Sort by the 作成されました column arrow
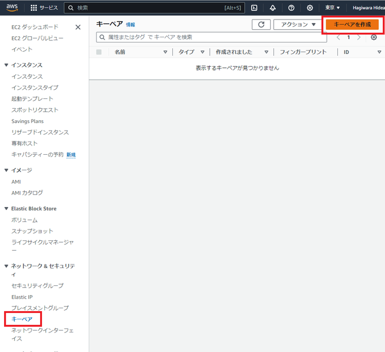The width and height of the screenshot is (385, 352). click(x=266, y=52)
